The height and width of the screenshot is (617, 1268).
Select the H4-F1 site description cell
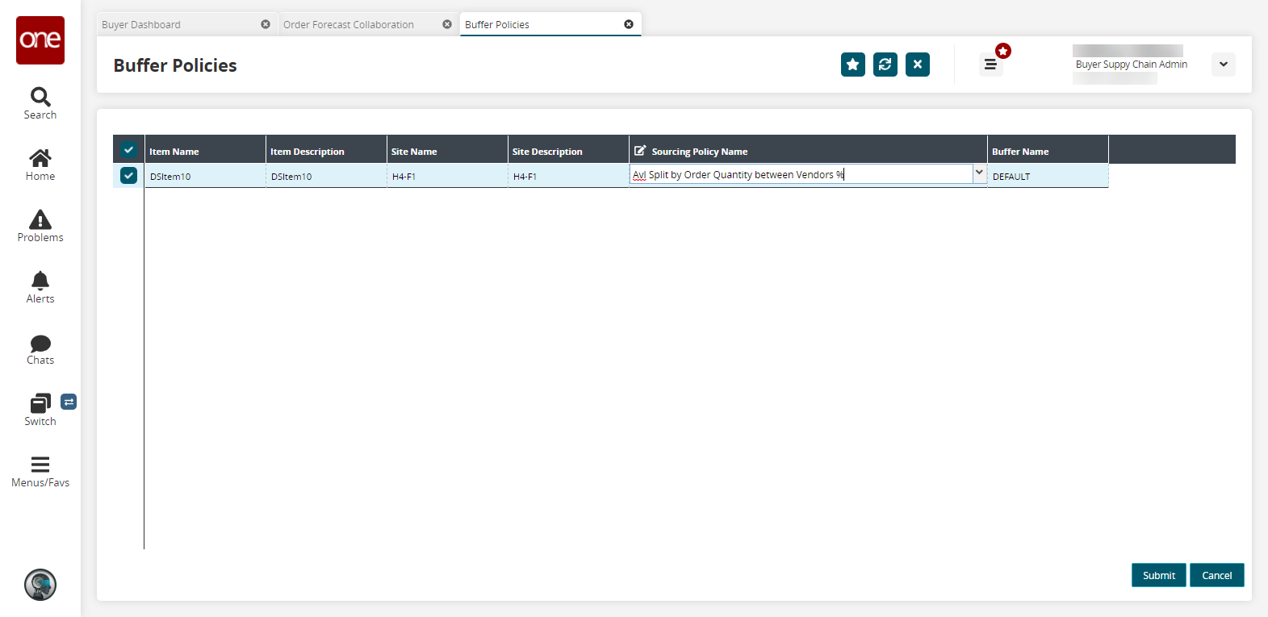point(568,176)
